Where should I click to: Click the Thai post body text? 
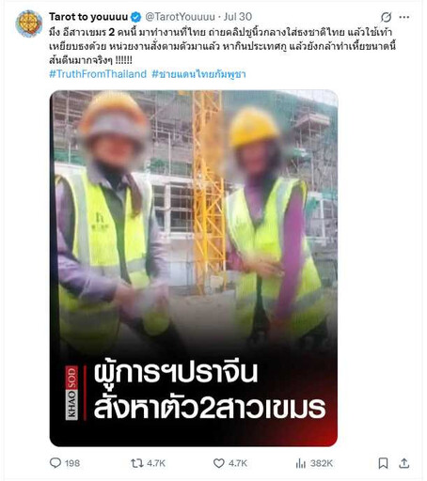[x=222, y=46]
